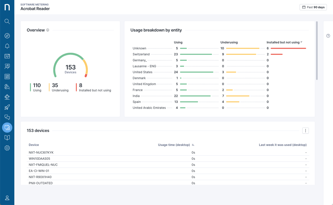
Task: Click the Device column header
Action: pos(34,145)
